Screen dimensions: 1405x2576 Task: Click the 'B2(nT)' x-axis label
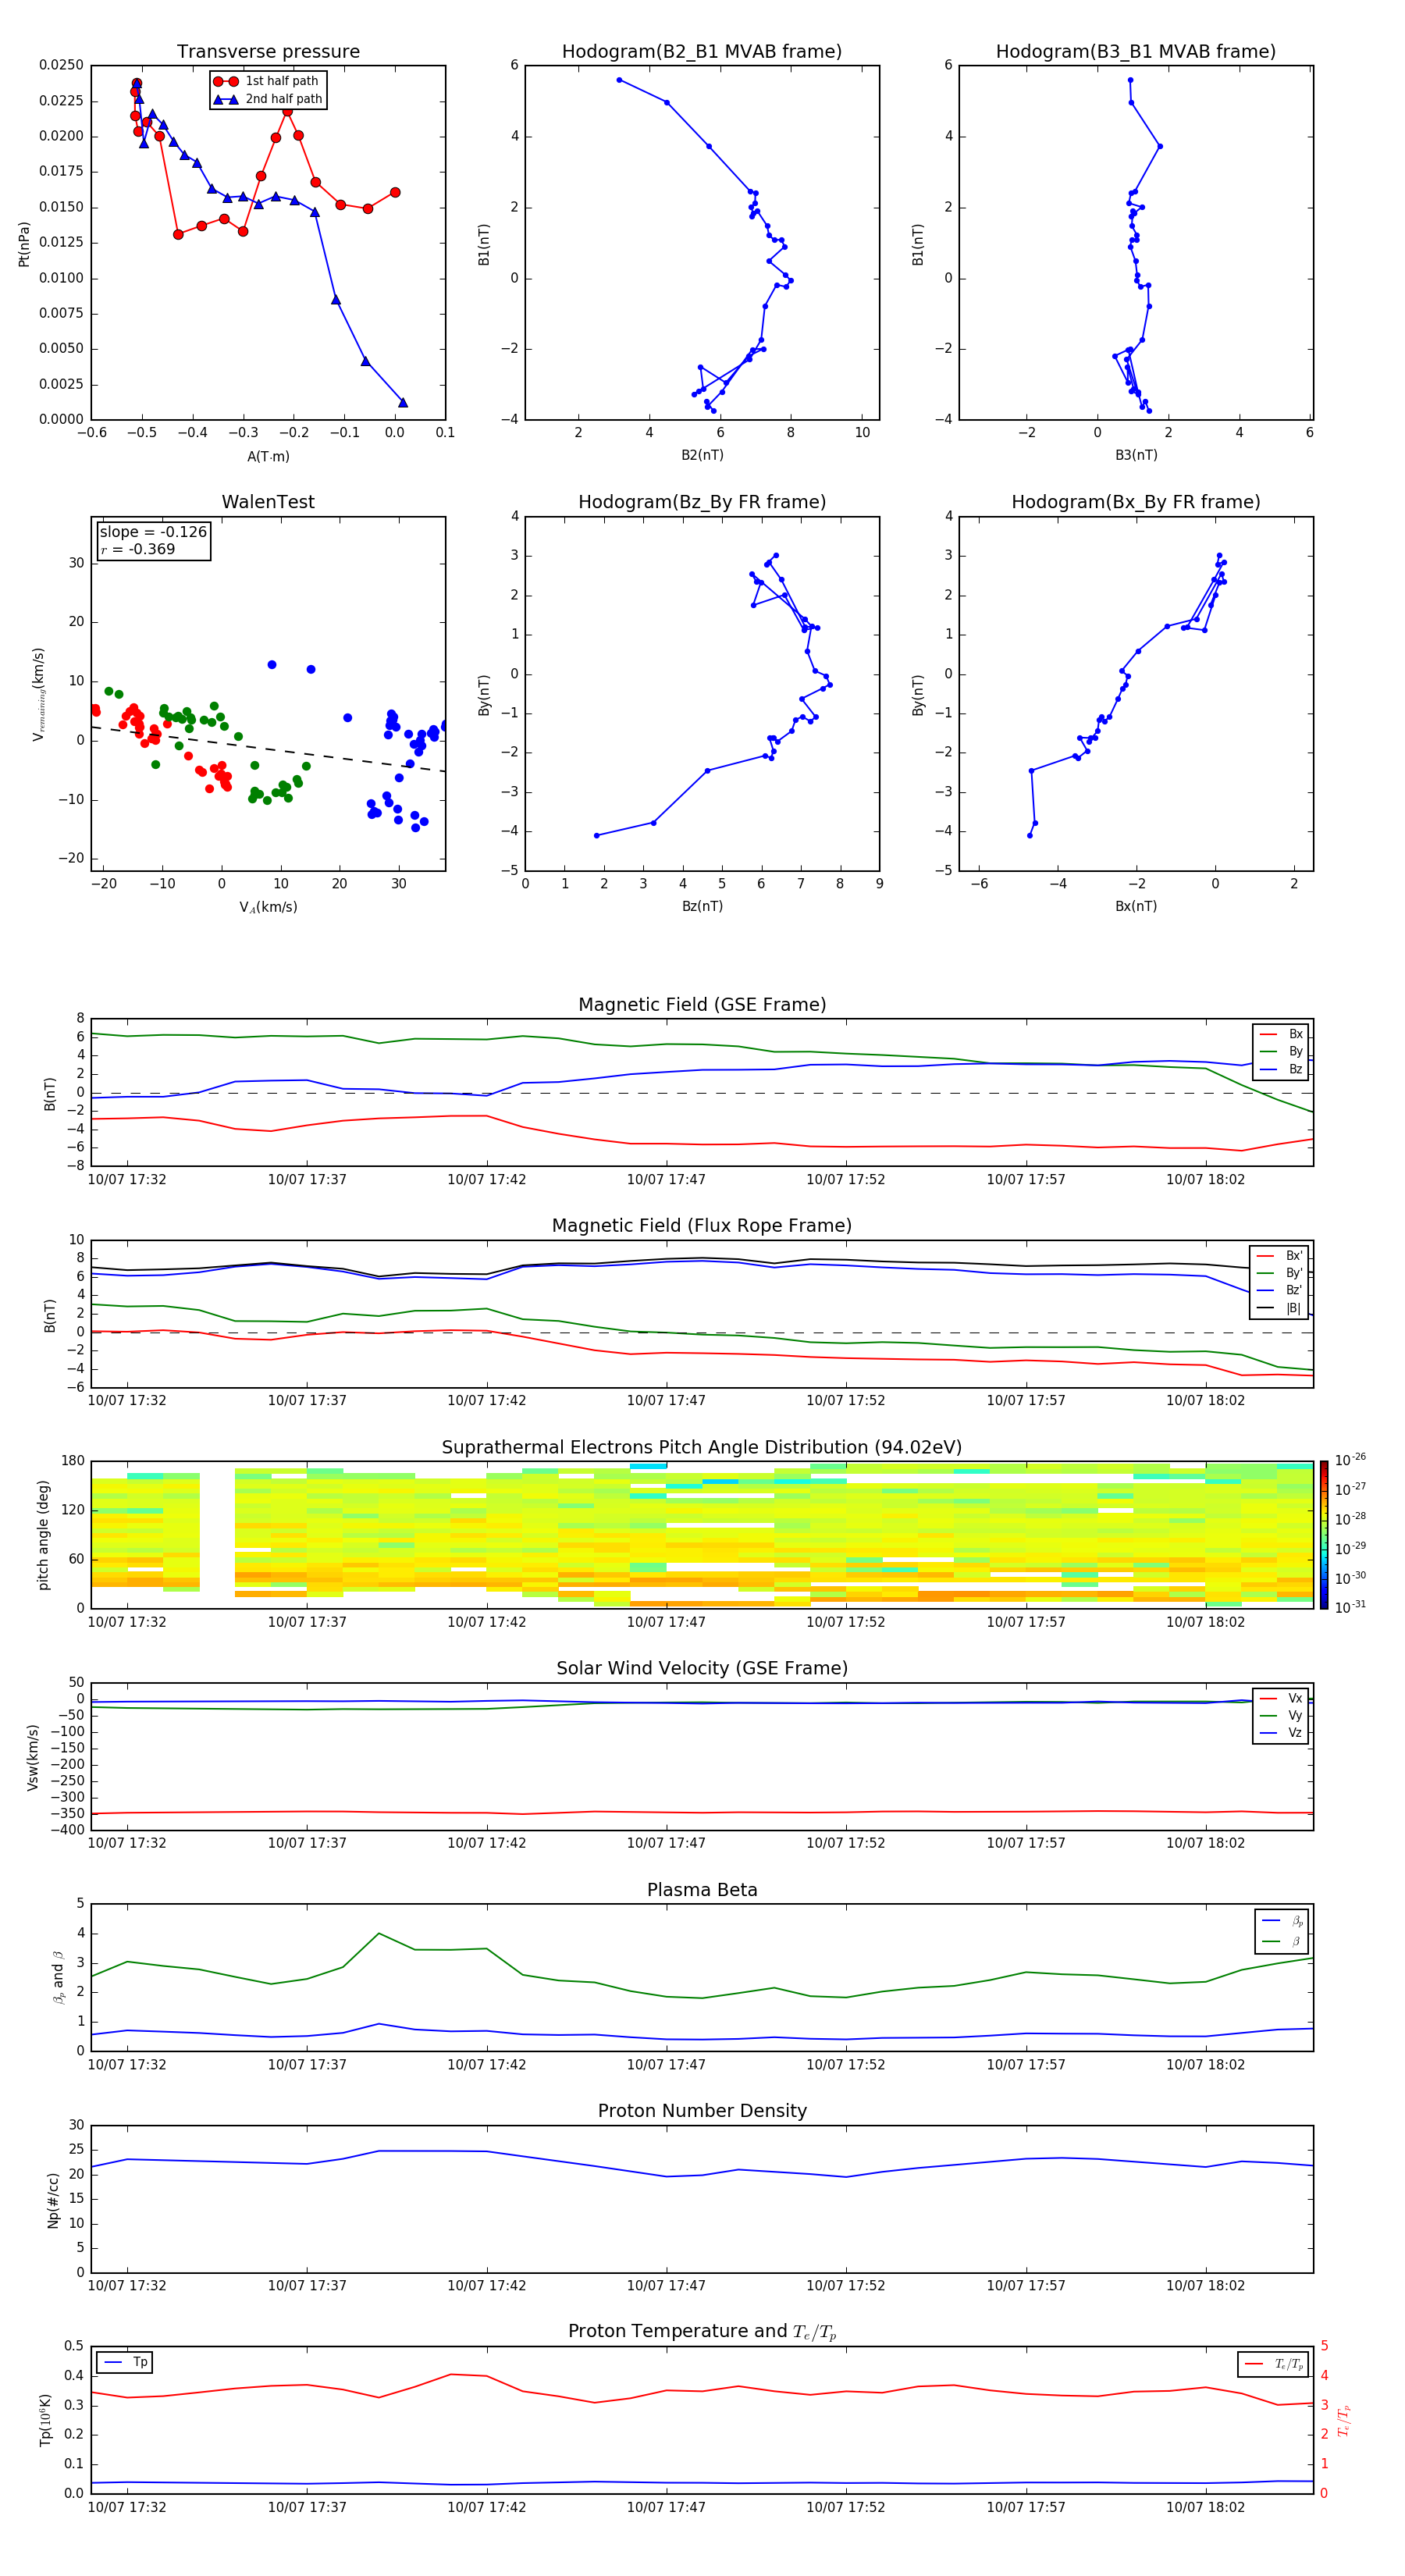[702, 455]
